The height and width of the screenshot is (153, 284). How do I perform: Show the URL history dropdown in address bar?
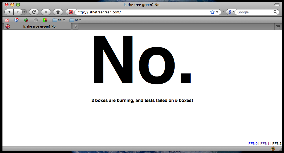(217, 12)
